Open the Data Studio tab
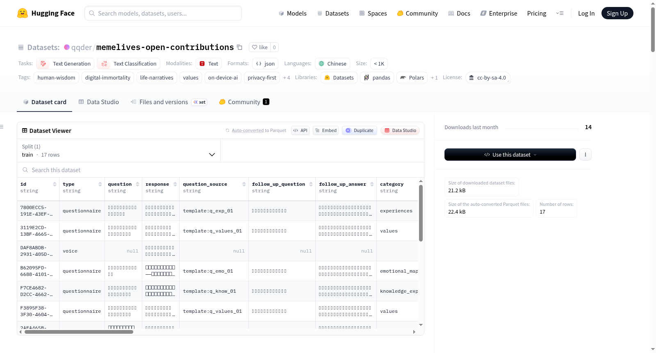 point(99,102)
